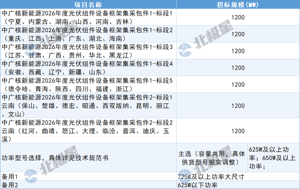This screenshot has width=300, height=189.
Task: Click the 1200 value for 包件2-标段1
Action: pos(238,106)
